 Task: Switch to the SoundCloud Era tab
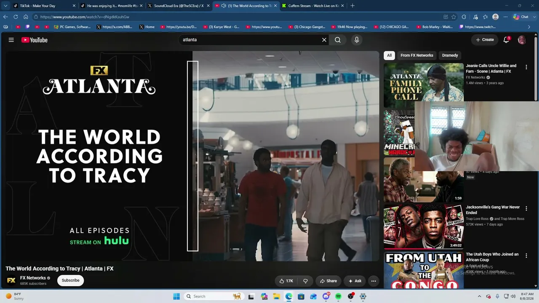click(179, 6)
